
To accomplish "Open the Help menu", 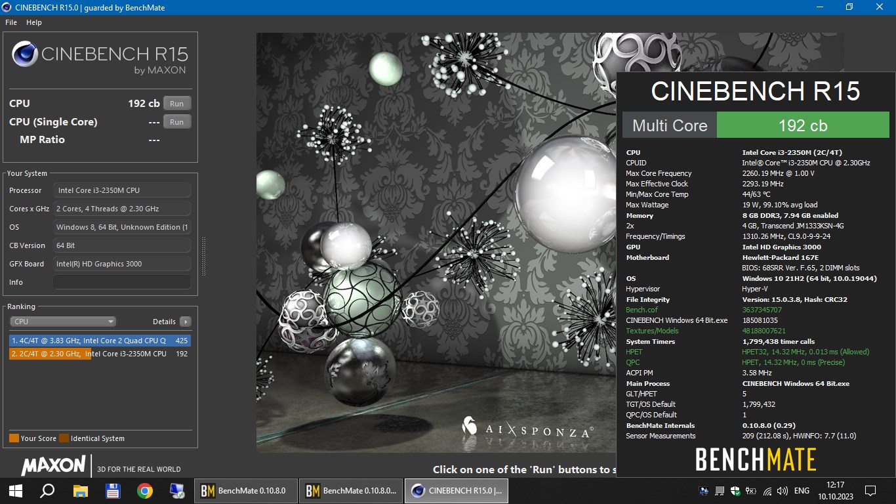I will 34,22.
